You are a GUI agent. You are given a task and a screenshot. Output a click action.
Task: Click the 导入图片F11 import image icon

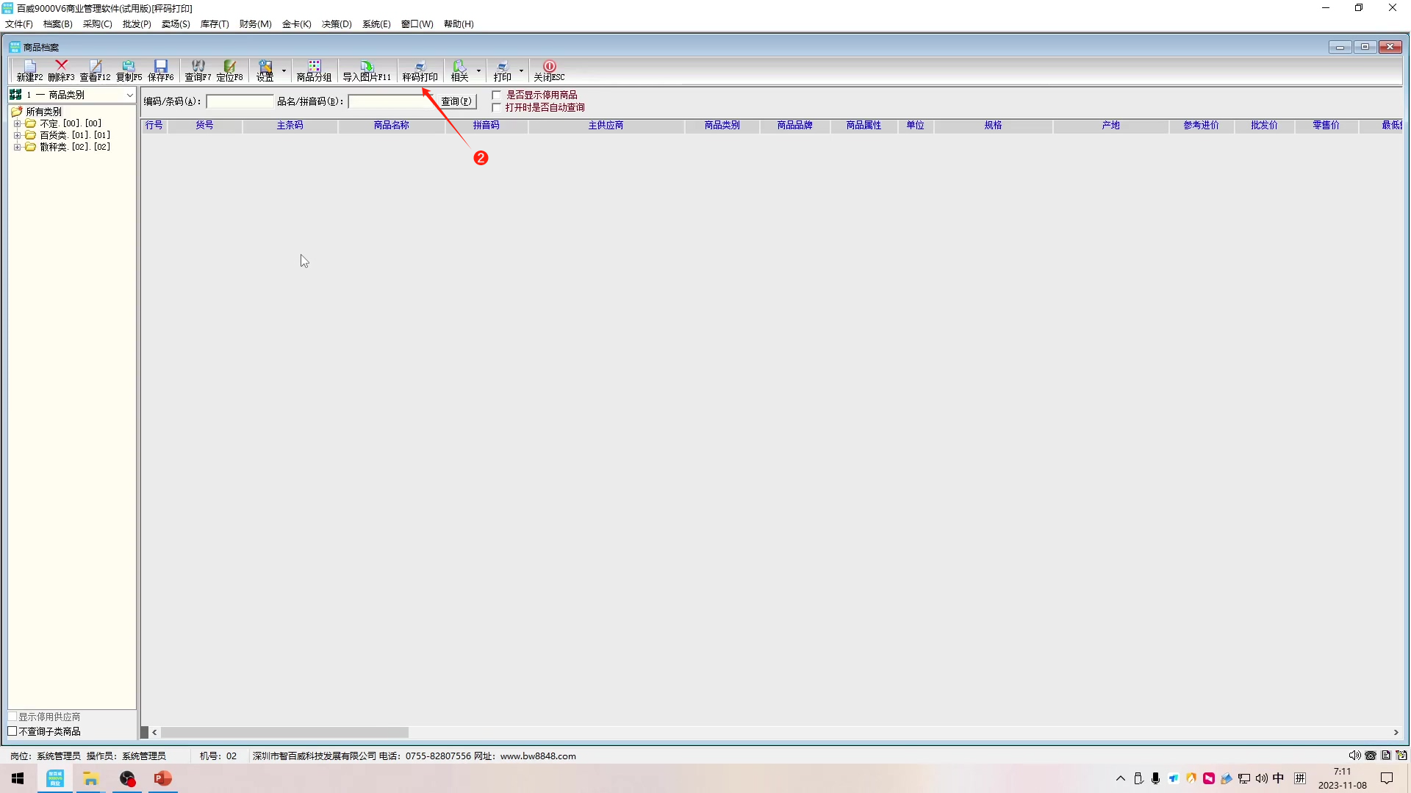click(366, 70)
